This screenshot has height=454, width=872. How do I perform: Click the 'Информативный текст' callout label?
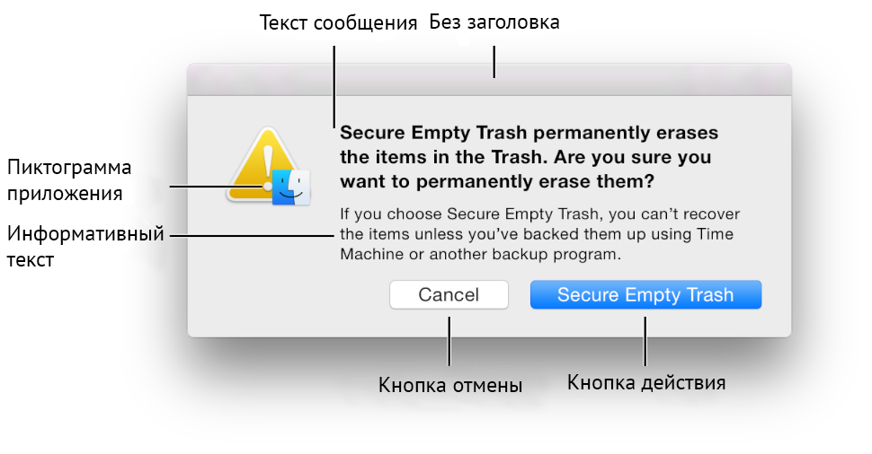(x=85, y=248)
